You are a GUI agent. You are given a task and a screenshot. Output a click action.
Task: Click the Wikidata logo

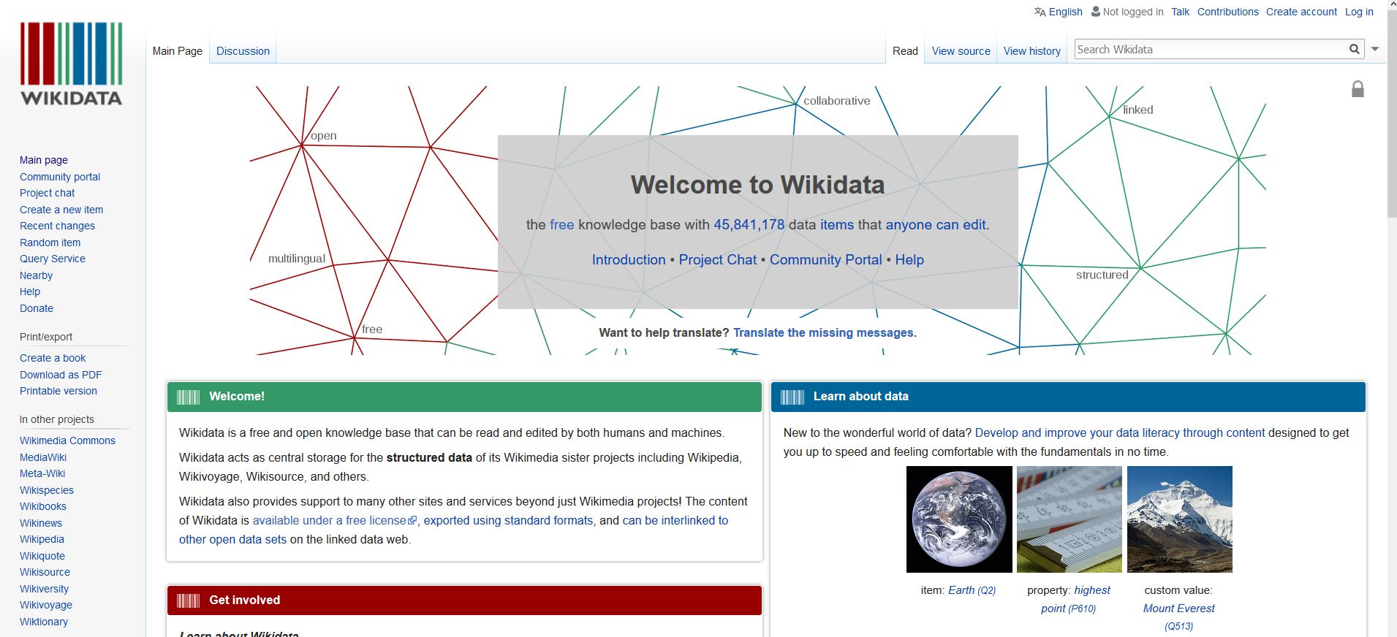(72, 64)
